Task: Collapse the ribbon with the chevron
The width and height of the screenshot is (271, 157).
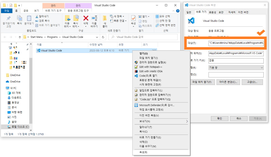Action: (x=173, y=11)
